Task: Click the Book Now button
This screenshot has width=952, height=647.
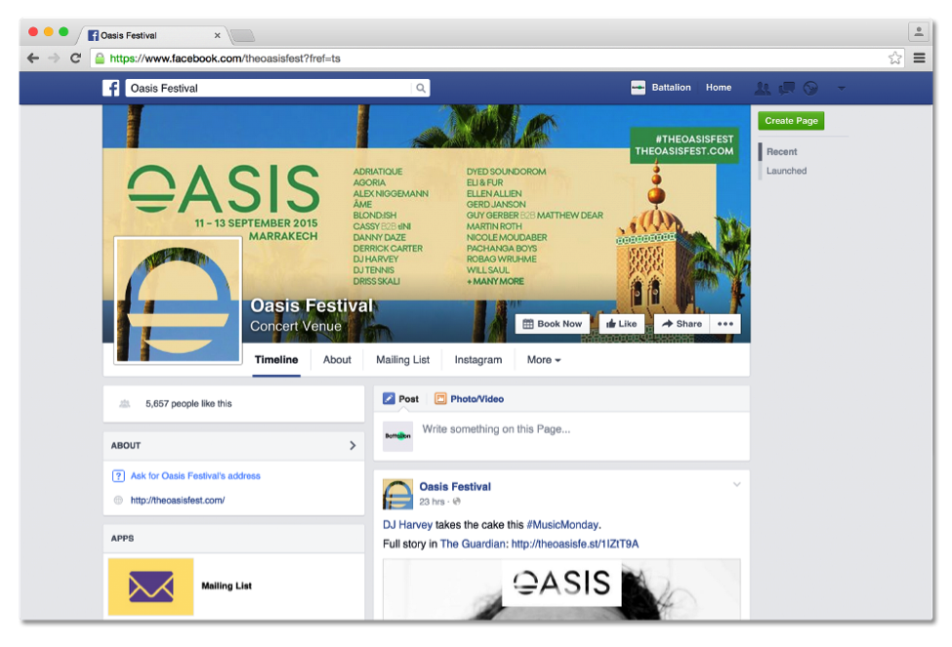Action: [553, 323]
